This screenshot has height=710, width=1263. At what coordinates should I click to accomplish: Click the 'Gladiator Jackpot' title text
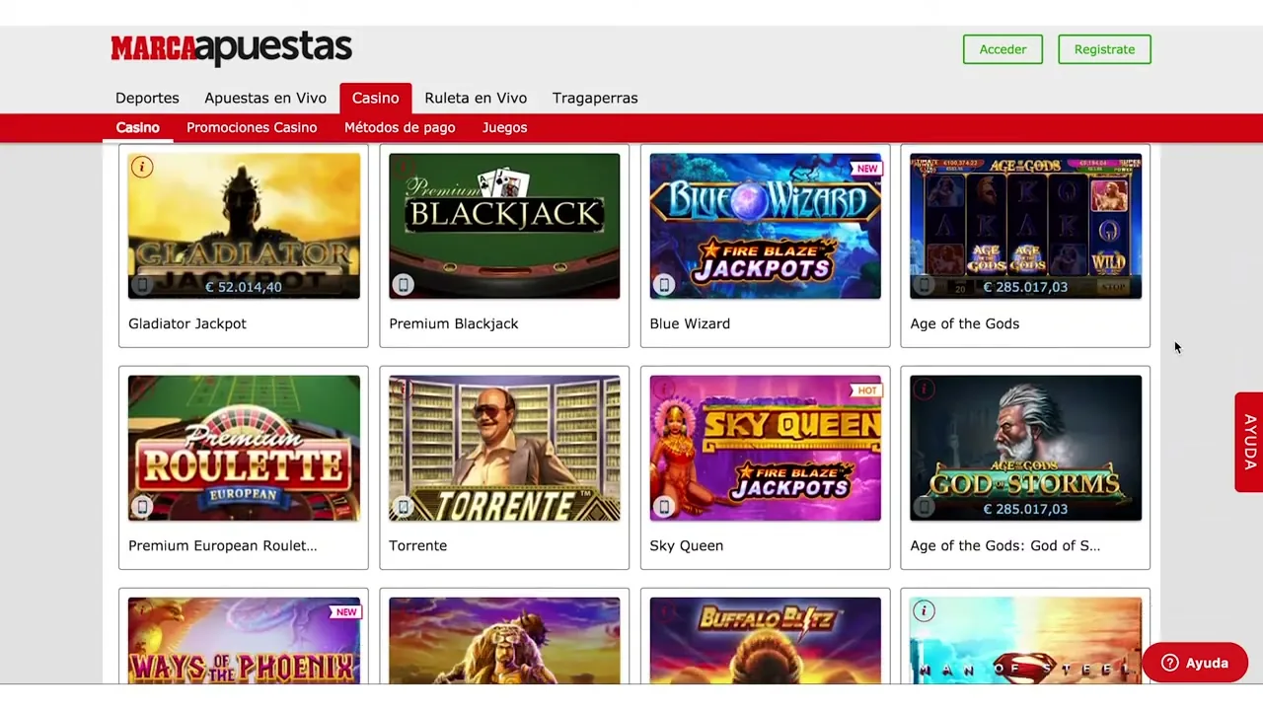[x=187, y=323]
